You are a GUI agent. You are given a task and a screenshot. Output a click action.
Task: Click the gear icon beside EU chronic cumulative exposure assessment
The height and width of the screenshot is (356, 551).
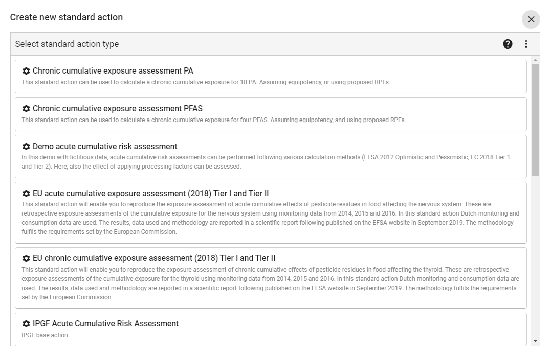pyautogui.click(x=27, y=258)
